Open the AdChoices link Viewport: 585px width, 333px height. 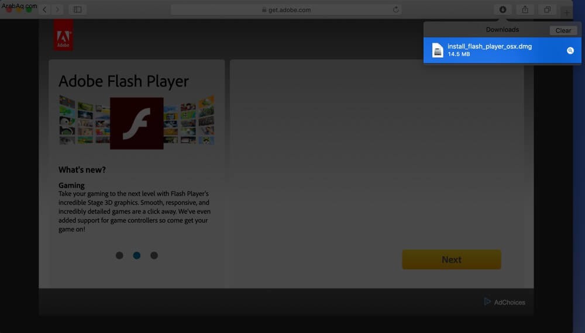pos(504,302)
